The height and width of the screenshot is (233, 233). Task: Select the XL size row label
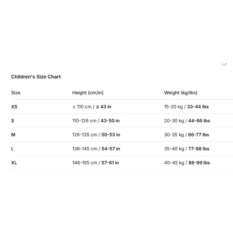14,163
